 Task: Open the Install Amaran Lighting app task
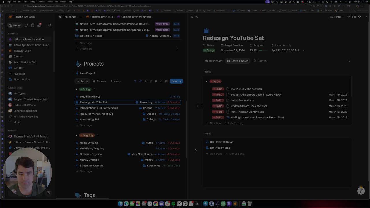tap(247, 112)
